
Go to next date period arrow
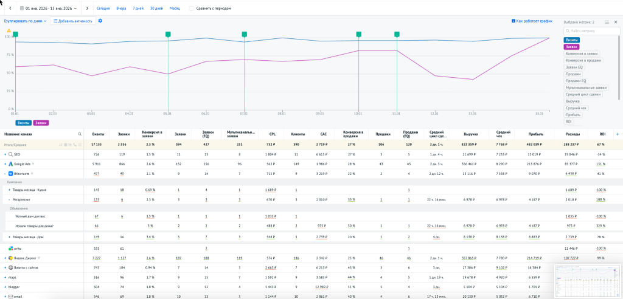88,9
